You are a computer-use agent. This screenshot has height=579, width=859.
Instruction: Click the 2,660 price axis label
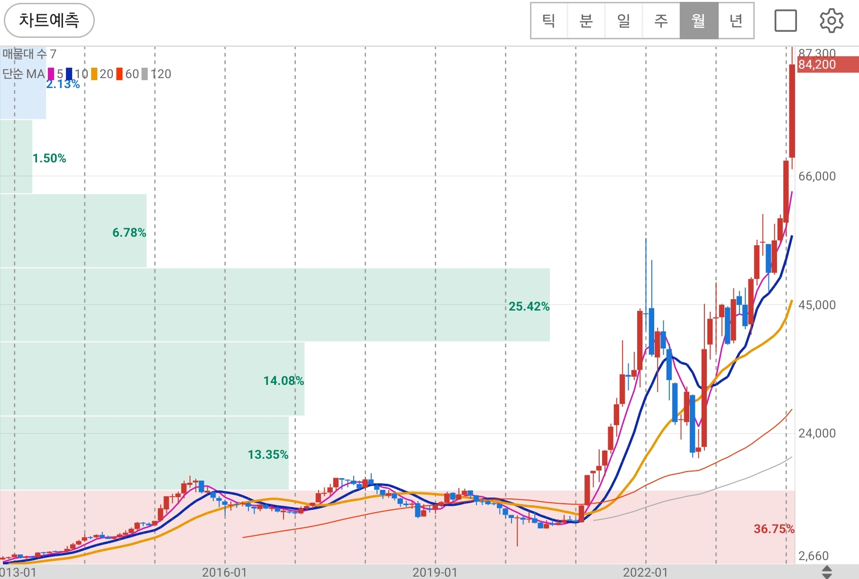813,556
